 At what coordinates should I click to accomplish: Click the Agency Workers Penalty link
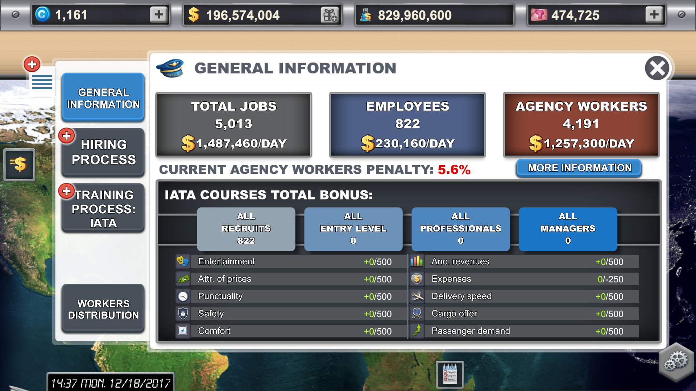click(579, 168)
